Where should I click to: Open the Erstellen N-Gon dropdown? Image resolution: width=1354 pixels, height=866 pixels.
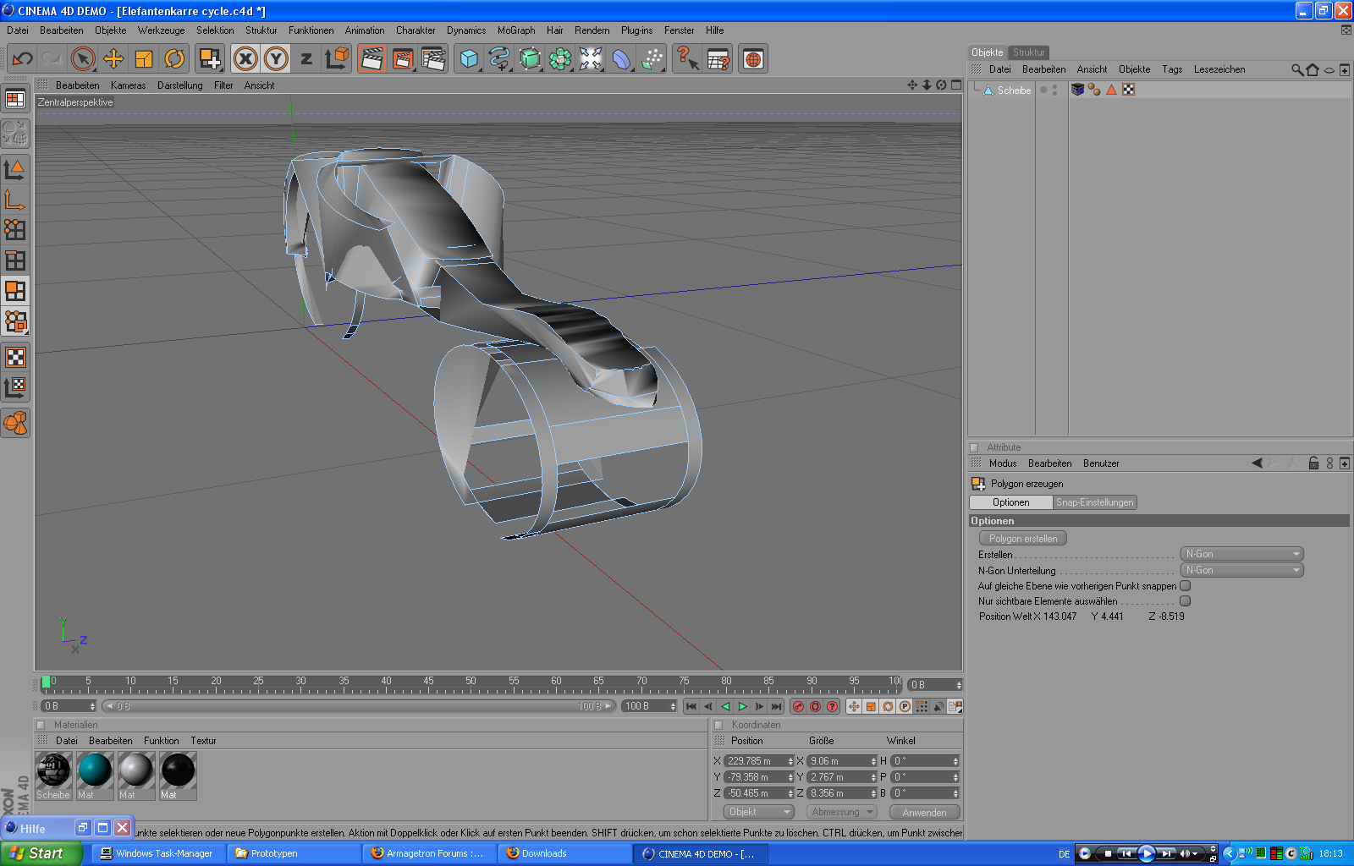1241,554
